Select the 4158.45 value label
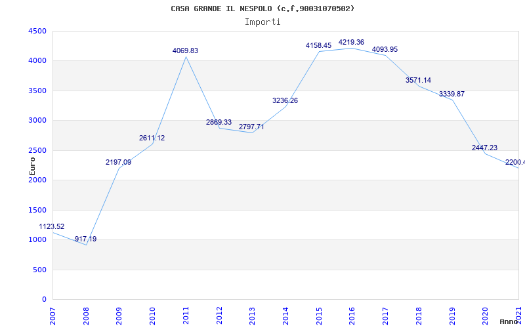 click(318, 45)
